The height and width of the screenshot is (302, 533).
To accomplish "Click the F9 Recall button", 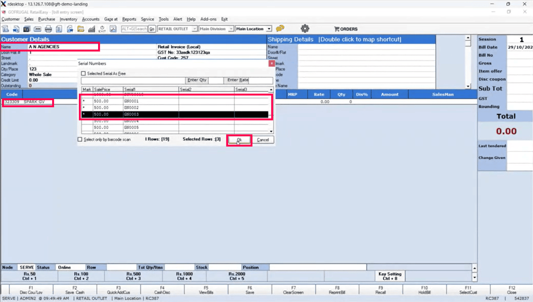I will pyautogui.click(x=381, y=290).
